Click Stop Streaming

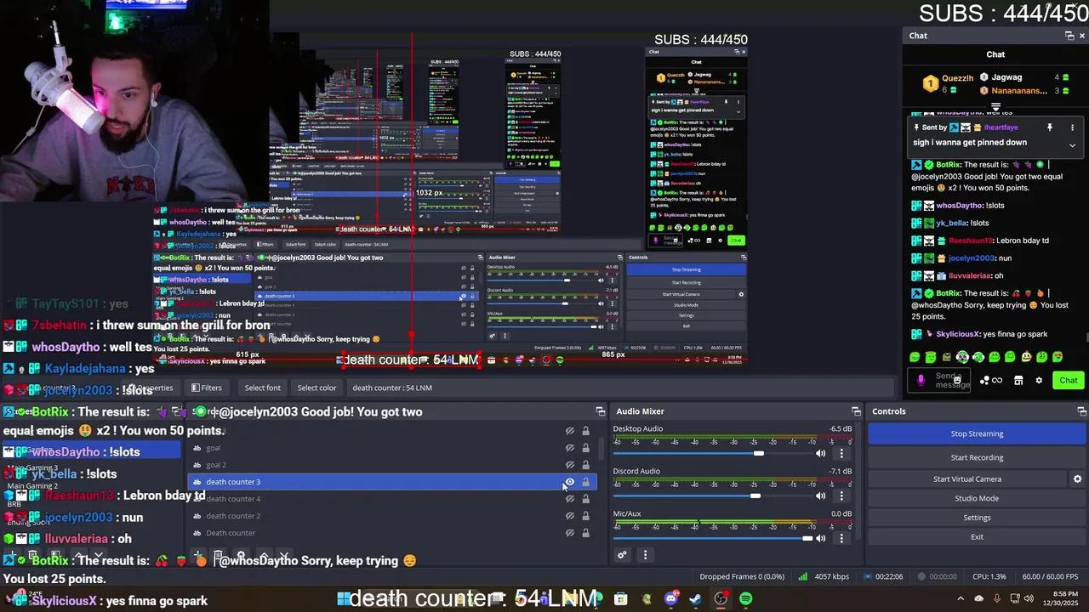977,433
